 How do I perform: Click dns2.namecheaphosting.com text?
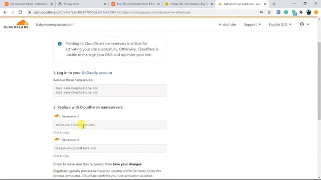pyautogui.click(x=77, y=92)
